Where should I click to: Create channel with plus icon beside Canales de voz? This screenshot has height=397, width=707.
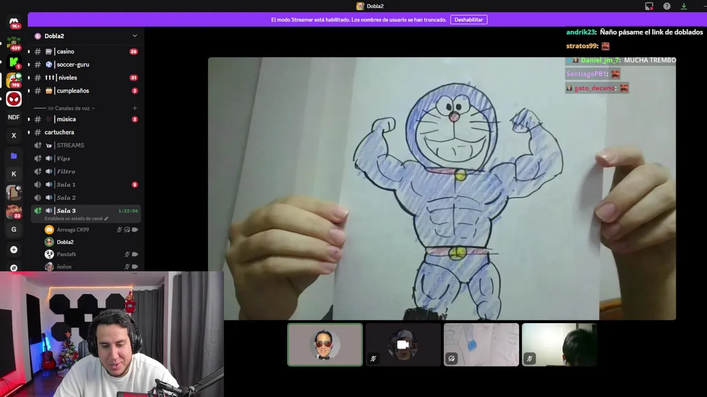pyautogui.click(x=135, y=108)
